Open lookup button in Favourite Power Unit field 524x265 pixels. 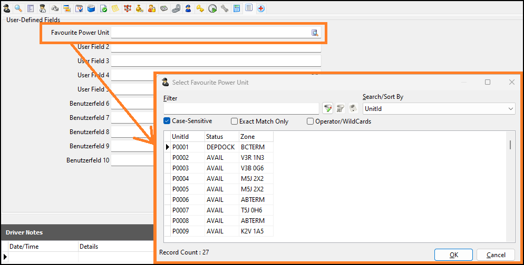(315, 33)
